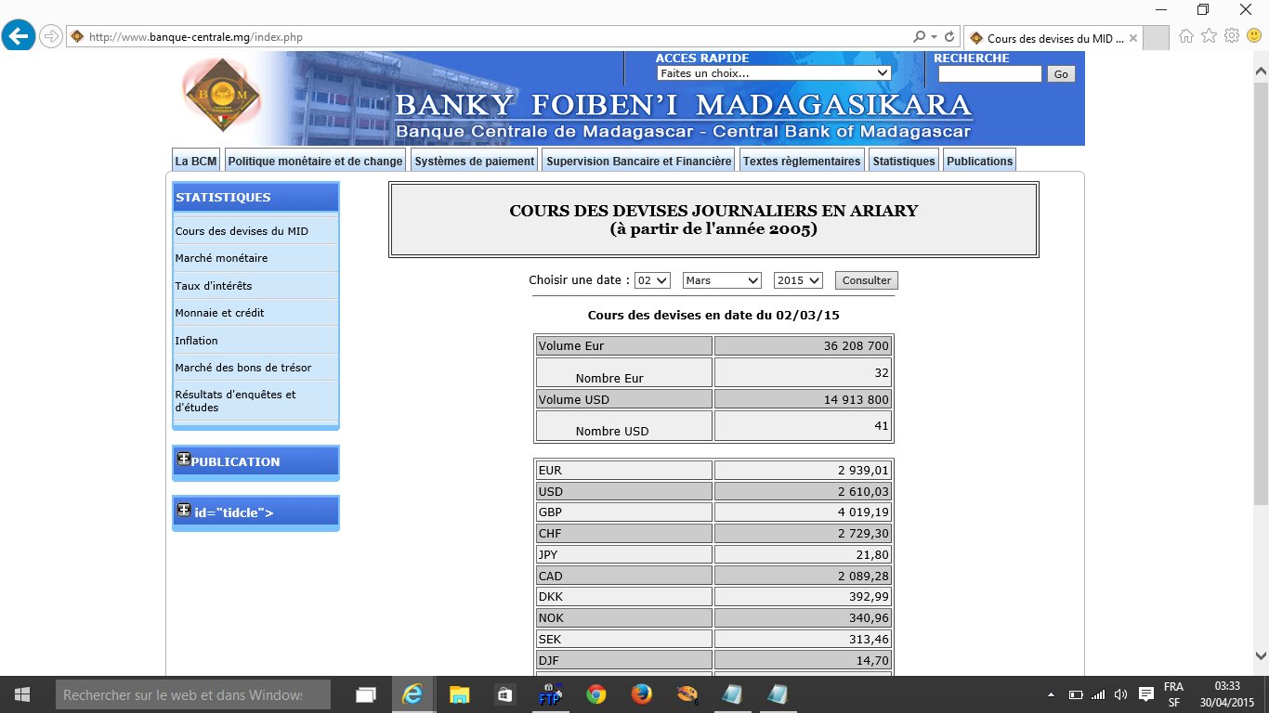Reload the page with the refresh icon

pos(948,37)
